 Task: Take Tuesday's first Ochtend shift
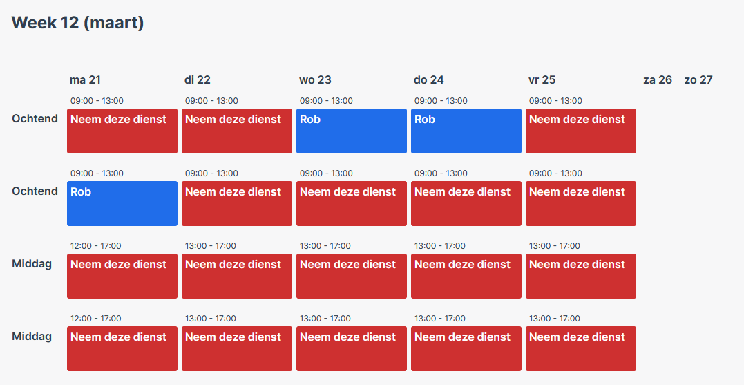tap(237, 131)
